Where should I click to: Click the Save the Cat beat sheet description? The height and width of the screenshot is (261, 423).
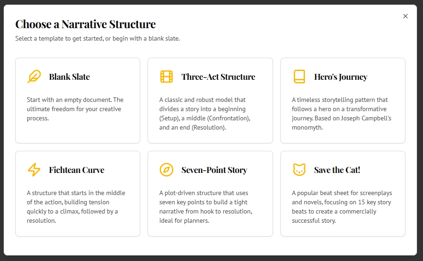point(342,207)
